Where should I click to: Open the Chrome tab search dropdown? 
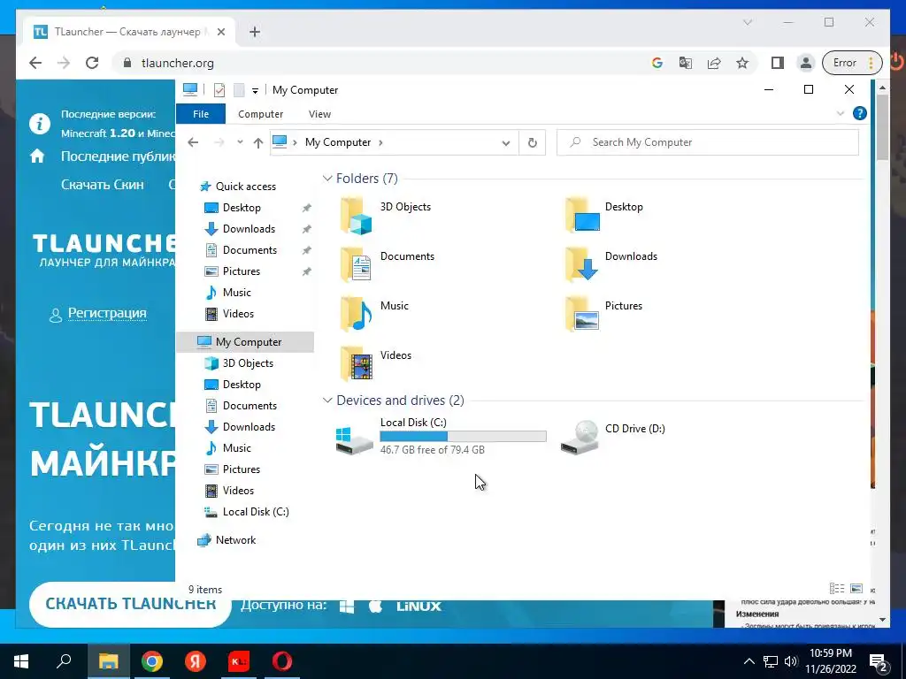(x=747, y=22)
